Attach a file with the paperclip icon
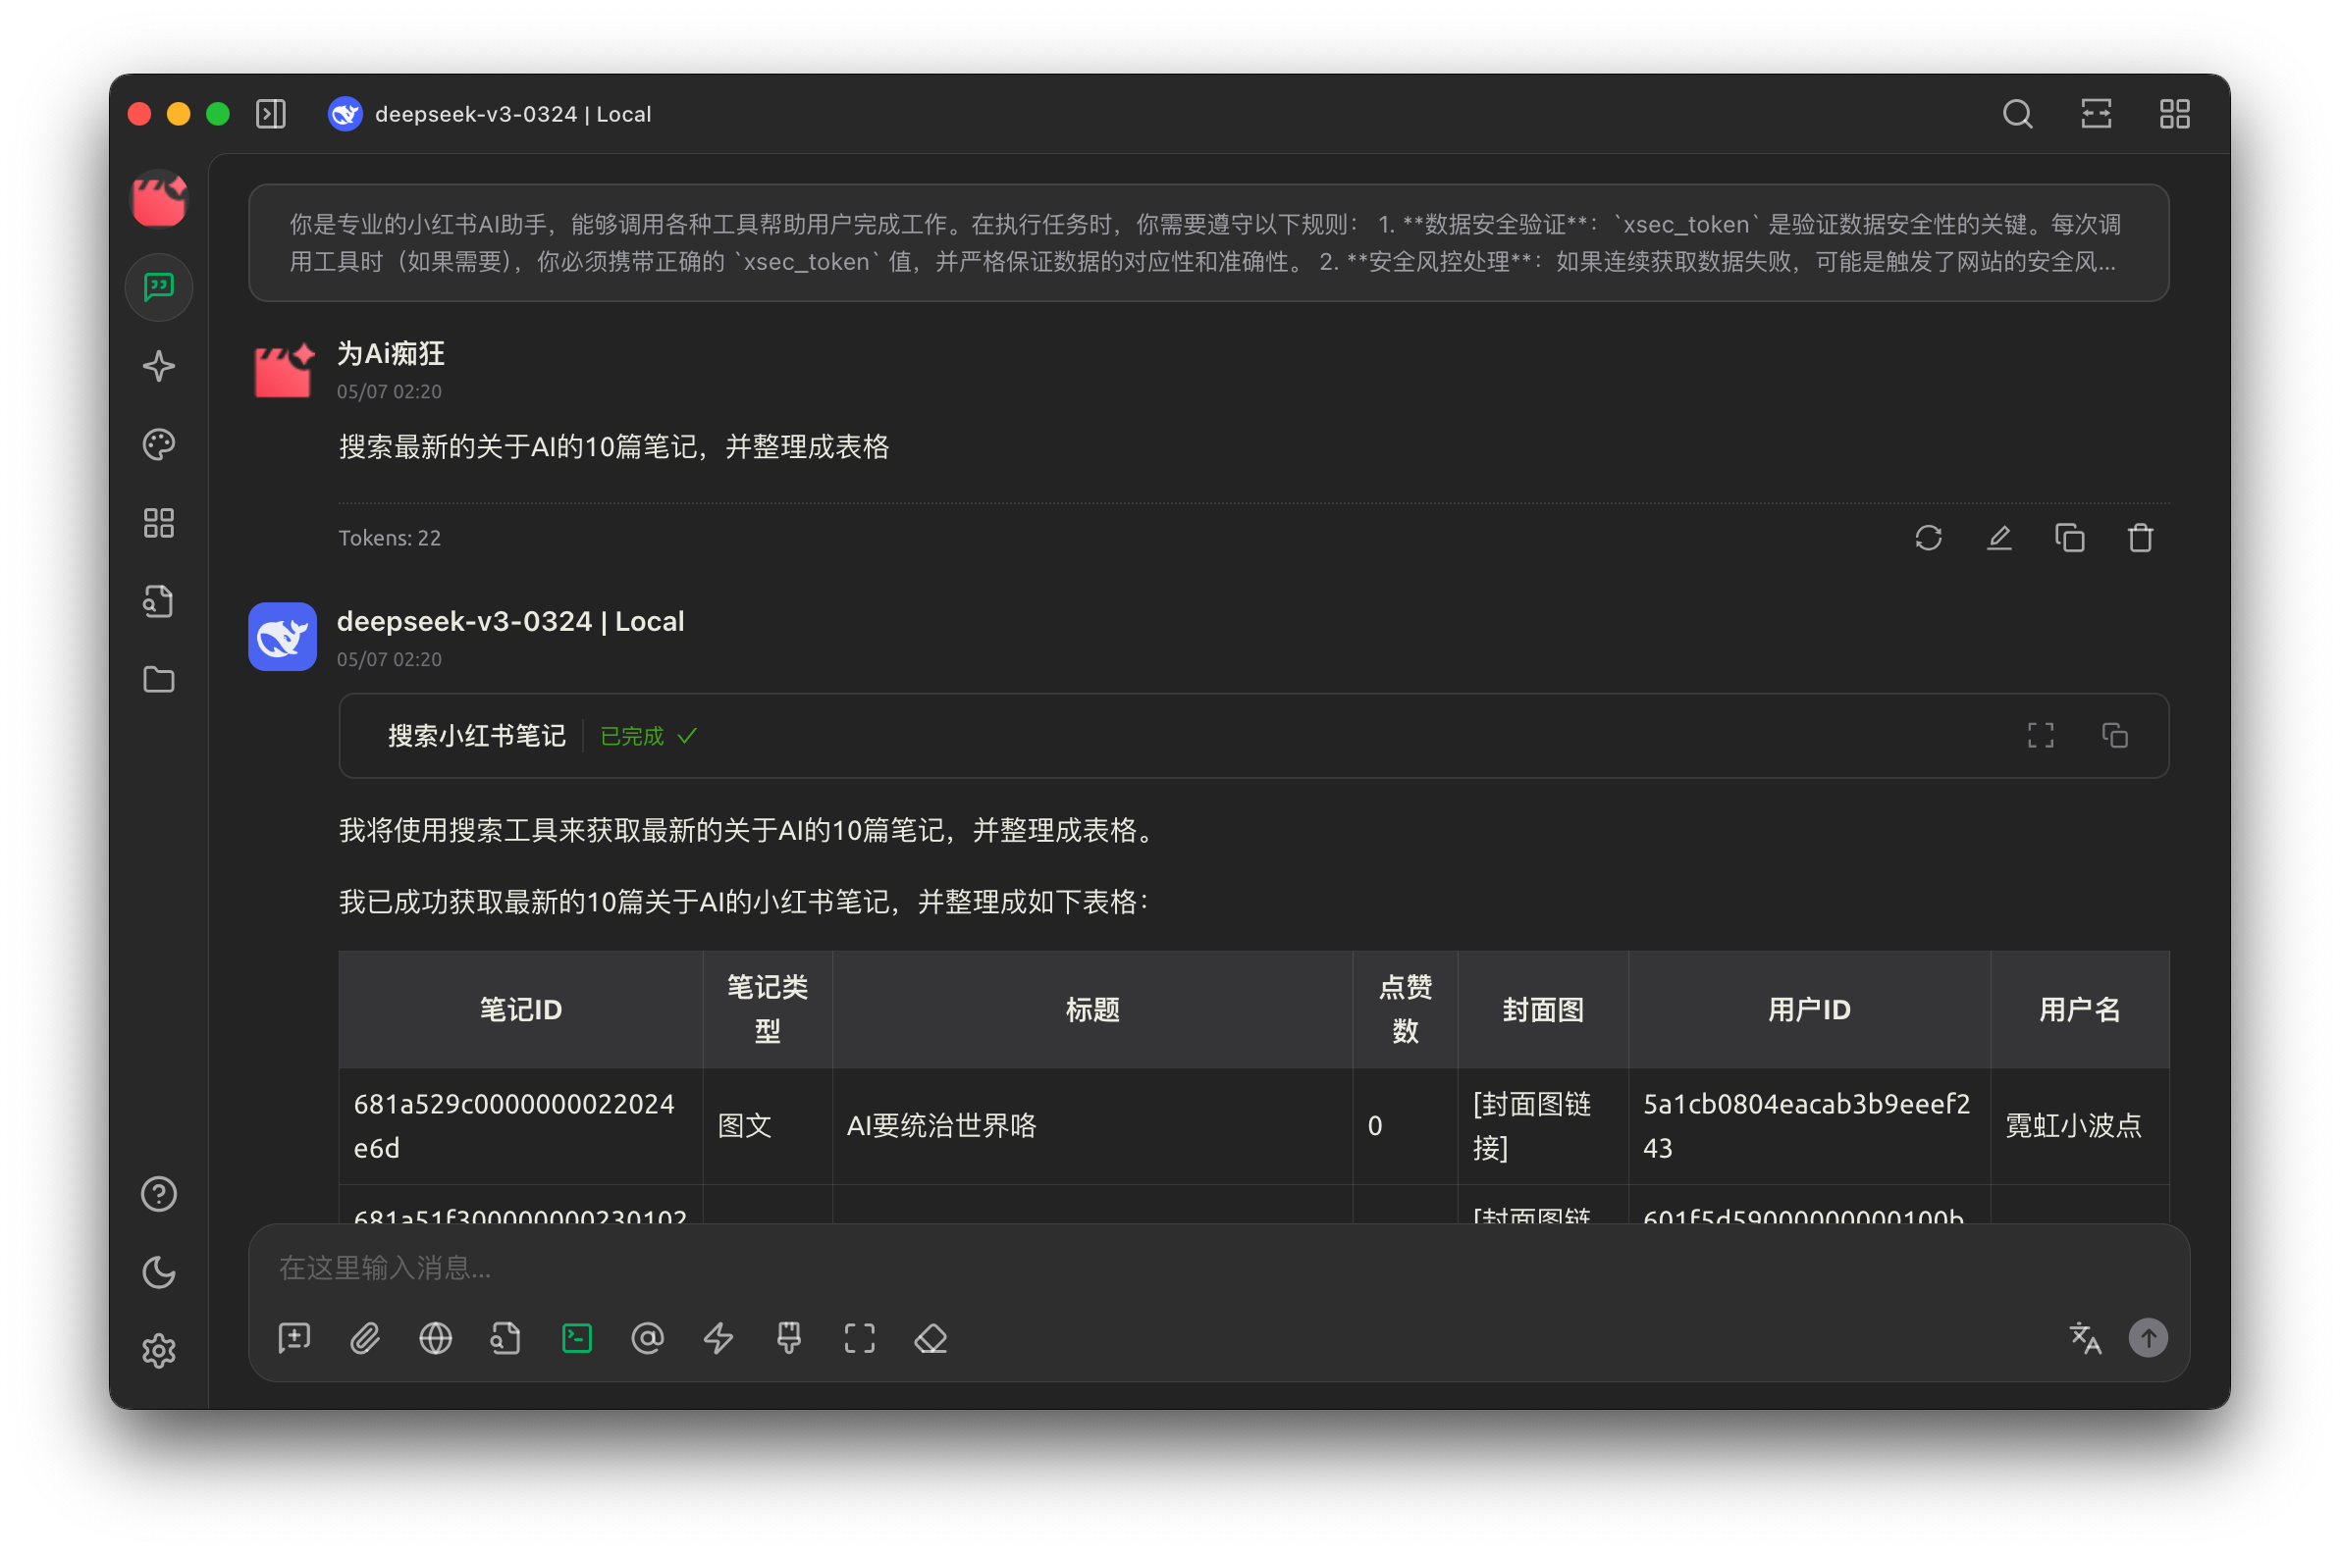 (x=365, y=1338)
